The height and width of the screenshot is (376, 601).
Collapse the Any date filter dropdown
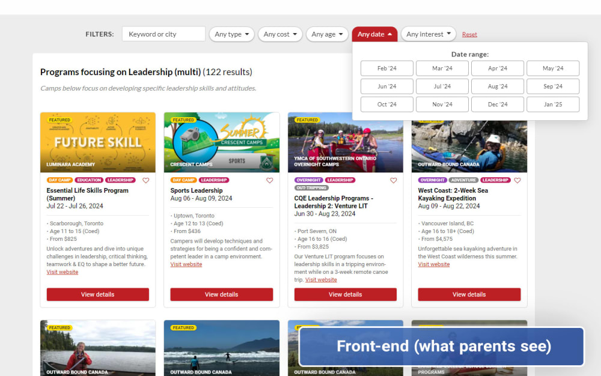(374, 34)
